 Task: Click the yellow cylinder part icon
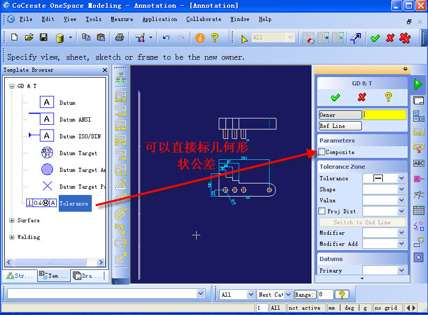click(60, 38)
